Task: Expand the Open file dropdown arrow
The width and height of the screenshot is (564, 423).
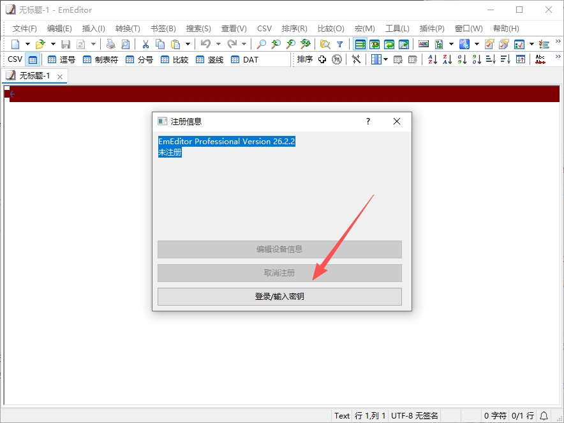Action: click(x=53, y=44)
